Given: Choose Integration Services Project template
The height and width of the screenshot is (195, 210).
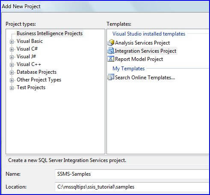Looking at the screenshot, I should click(x=145, y=51).
